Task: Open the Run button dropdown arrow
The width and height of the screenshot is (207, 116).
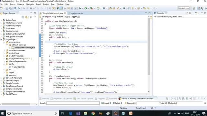Action: tap(88, 8)
